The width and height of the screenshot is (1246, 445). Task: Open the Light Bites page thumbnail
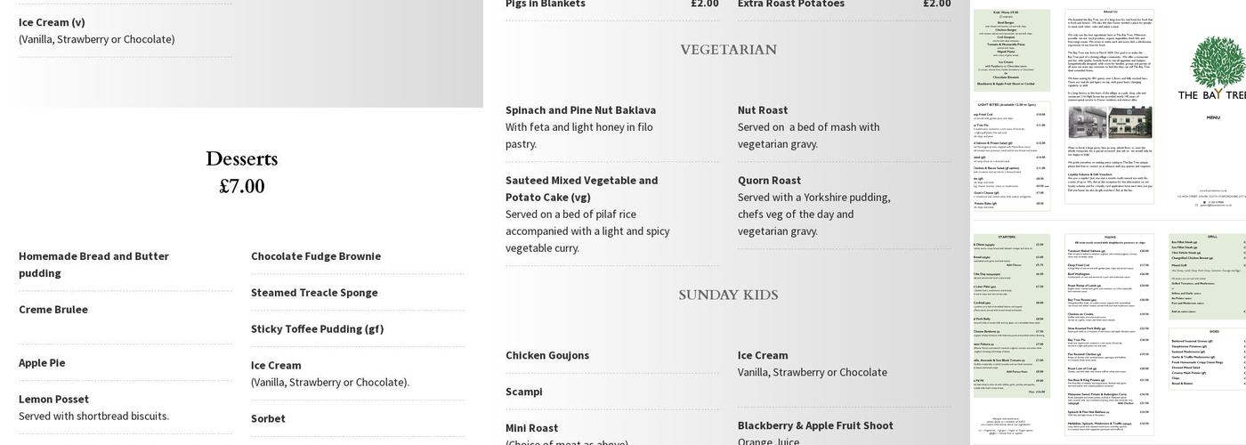[1012, 156]
